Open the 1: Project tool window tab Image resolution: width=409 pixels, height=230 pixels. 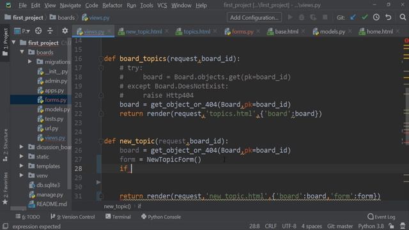5,43
